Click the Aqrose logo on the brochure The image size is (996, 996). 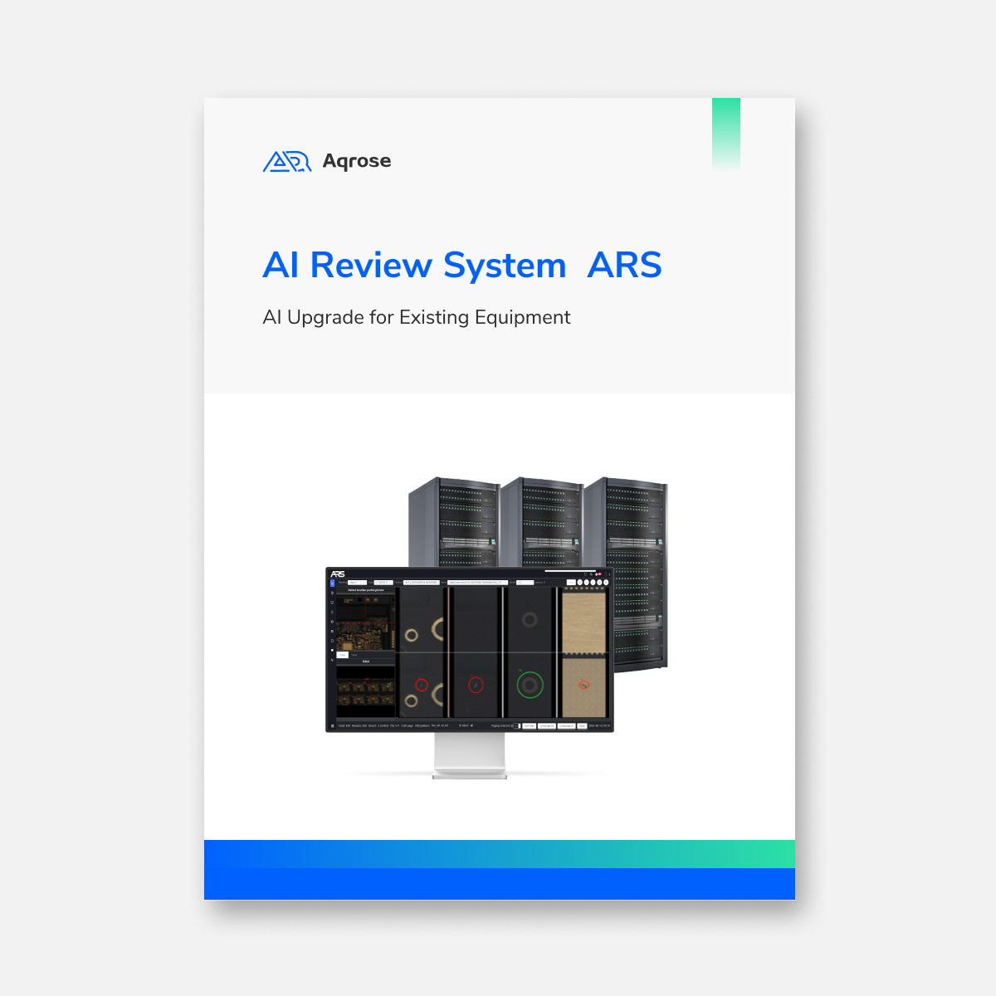[326, 161]
